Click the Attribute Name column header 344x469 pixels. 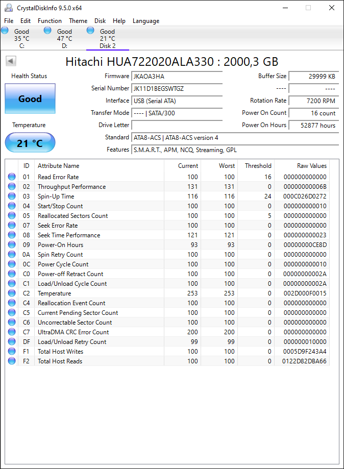coord(99,166)
